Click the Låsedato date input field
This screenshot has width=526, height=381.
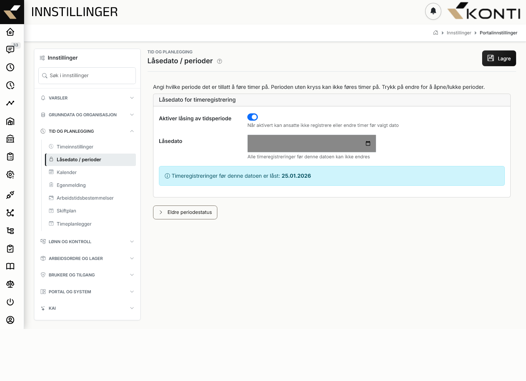312,143
